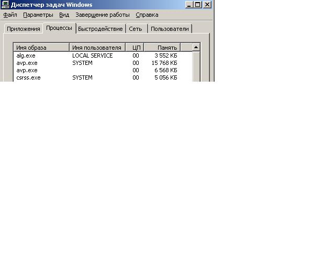Select avp.exe using 6 568 КБ
Viewport: 335px width, 268px height.
pos(103,70)
